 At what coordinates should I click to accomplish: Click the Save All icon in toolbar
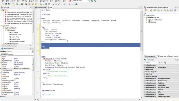click(x=26, y=4)
